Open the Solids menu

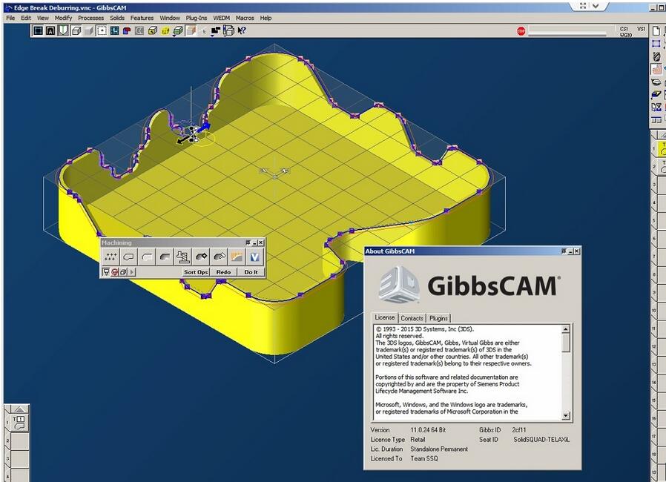coord(117,18)
